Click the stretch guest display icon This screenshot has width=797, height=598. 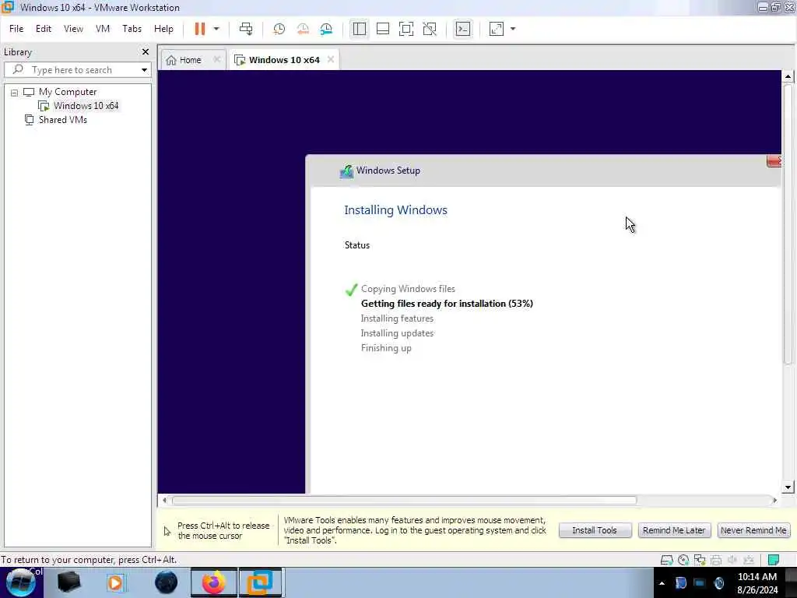497,29
